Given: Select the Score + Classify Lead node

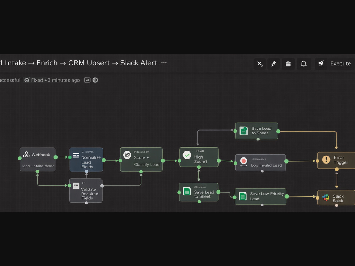Looking at the screenshot, I should 141,160.
